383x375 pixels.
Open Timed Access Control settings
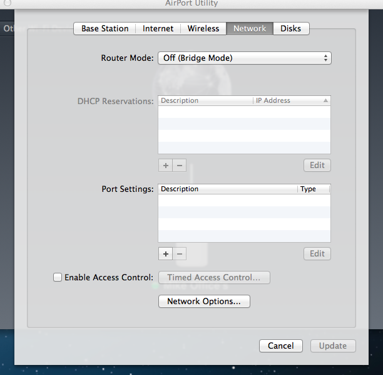[x=214, y=277]
